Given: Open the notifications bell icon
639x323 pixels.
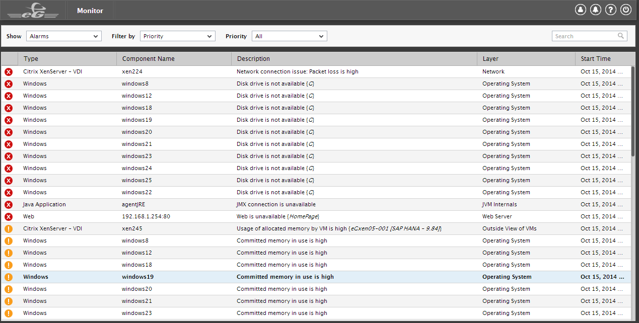Looking at the screenshot, I should tap(596, 10).
